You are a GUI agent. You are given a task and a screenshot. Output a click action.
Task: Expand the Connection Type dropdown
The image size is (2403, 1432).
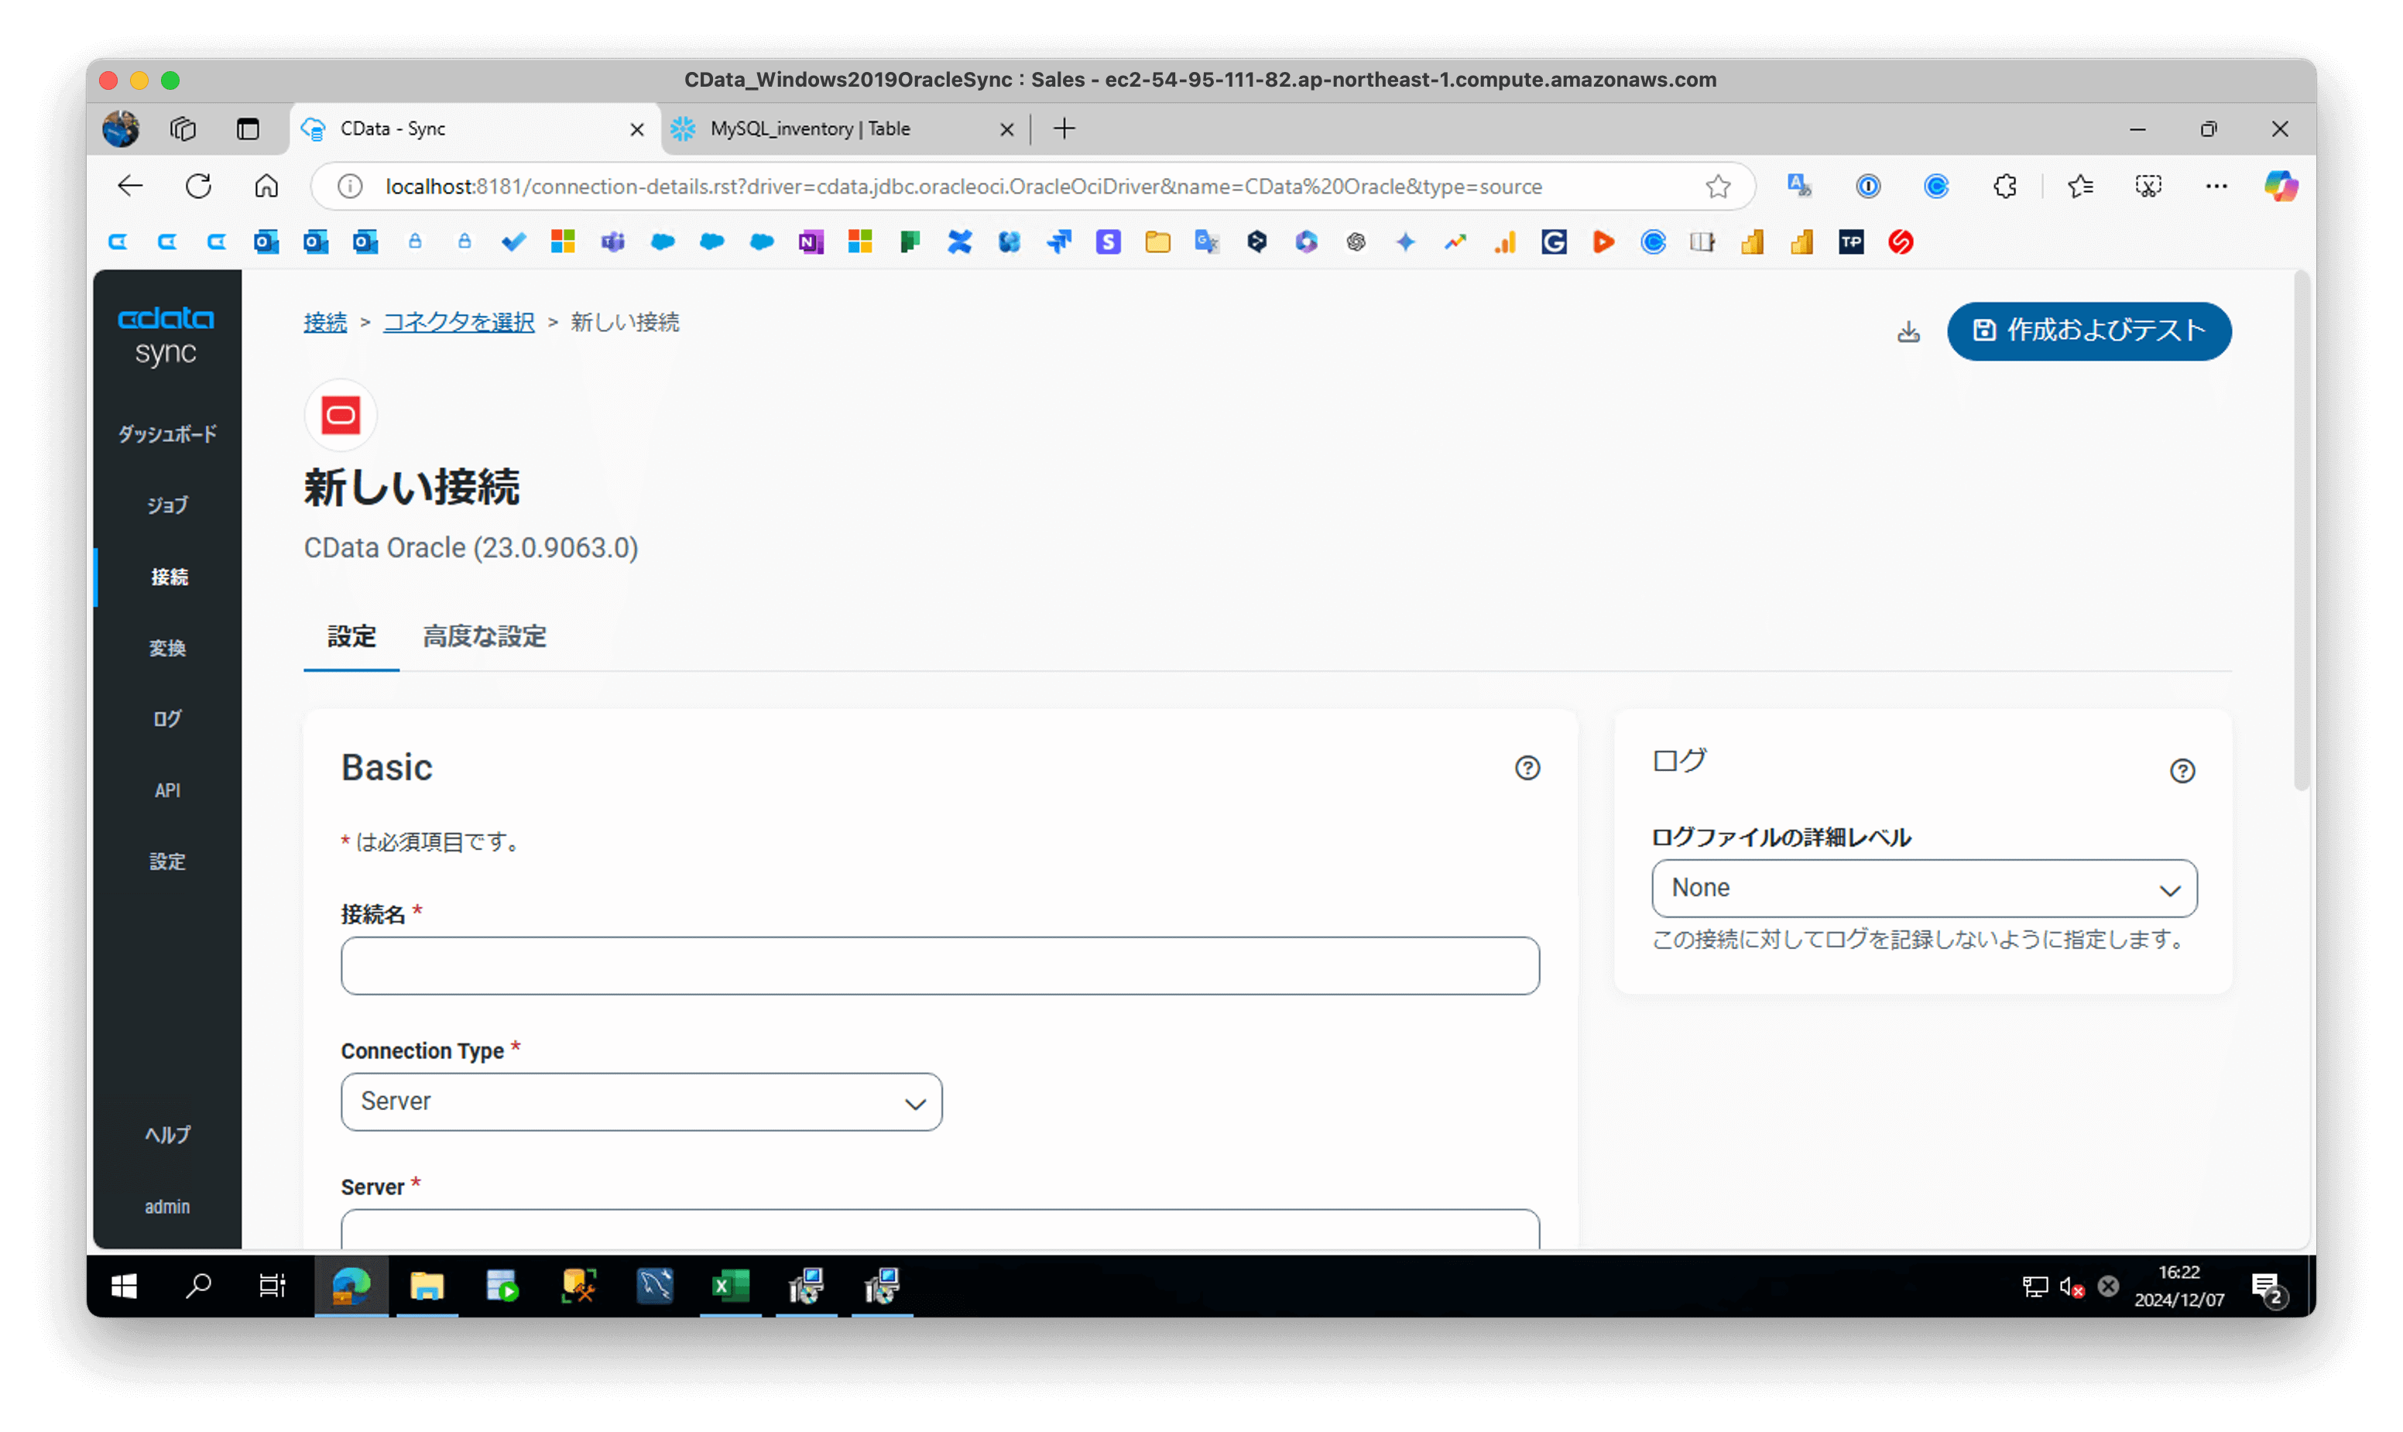[641, 1102]
